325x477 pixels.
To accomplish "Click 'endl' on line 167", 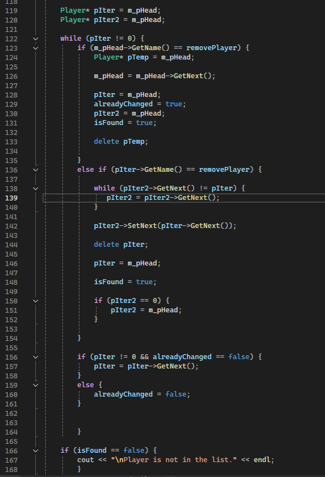I will [x=262, y=460].
